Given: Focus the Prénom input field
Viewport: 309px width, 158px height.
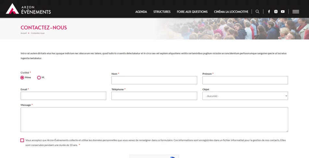Looking at the screenshot, I should pos(245,80).
